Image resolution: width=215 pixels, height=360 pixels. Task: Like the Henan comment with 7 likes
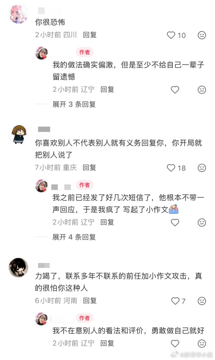coord(175,301)
